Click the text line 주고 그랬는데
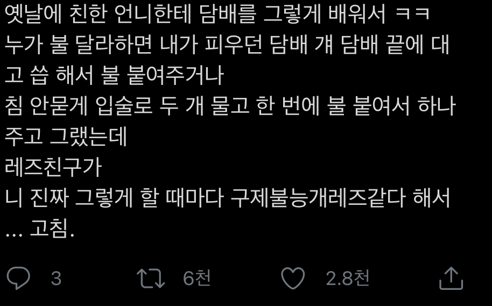492x306 pixels. (x=66, y=137)
